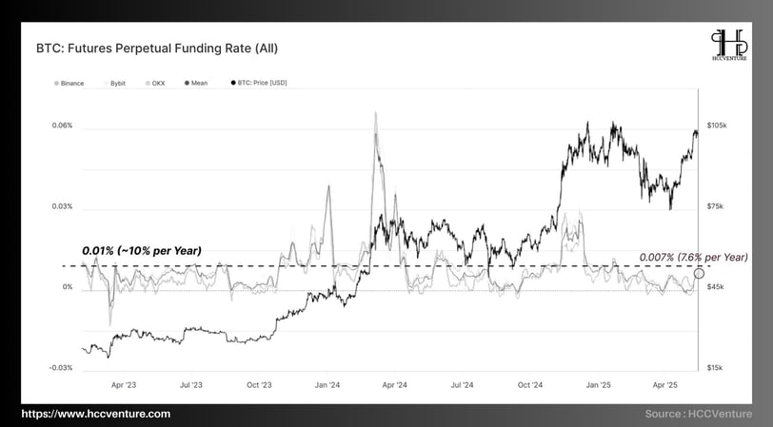Click the 0.007% (7.6% per Year) annotation
773x427 pixels.
click(x=694, y=257)
